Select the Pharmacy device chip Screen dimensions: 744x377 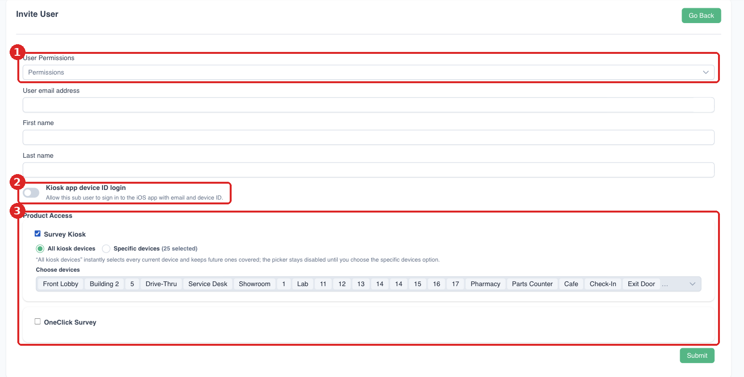[485, 284]
